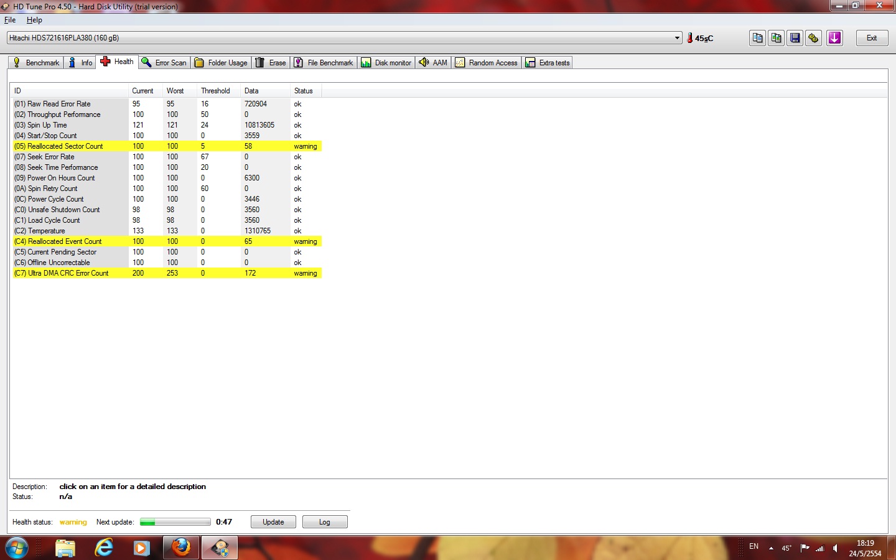Show hidden tray icons arrow

[x=771, y=548]
